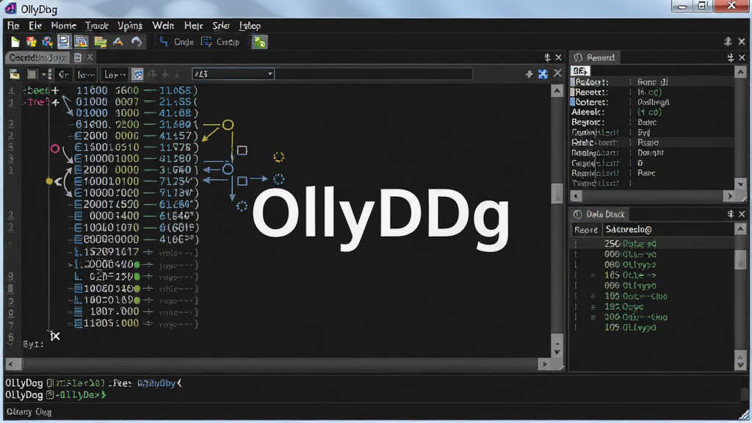
Task: Open the last 'Helep' menu in menu bar
Action: [x=250, y=26]
